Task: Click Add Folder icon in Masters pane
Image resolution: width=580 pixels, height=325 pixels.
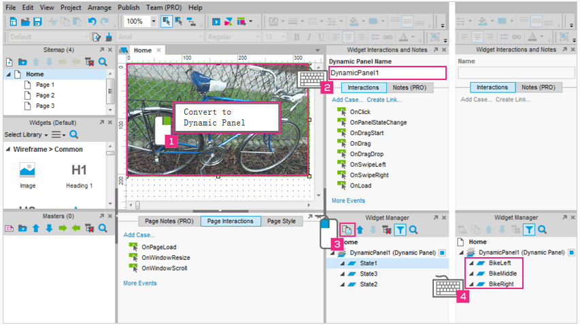Action: (x=22, y=229)
